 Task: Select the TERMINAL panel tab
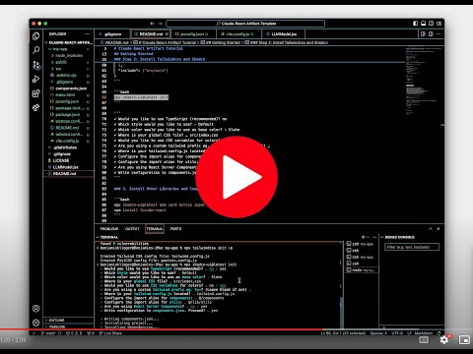(155, 229)
